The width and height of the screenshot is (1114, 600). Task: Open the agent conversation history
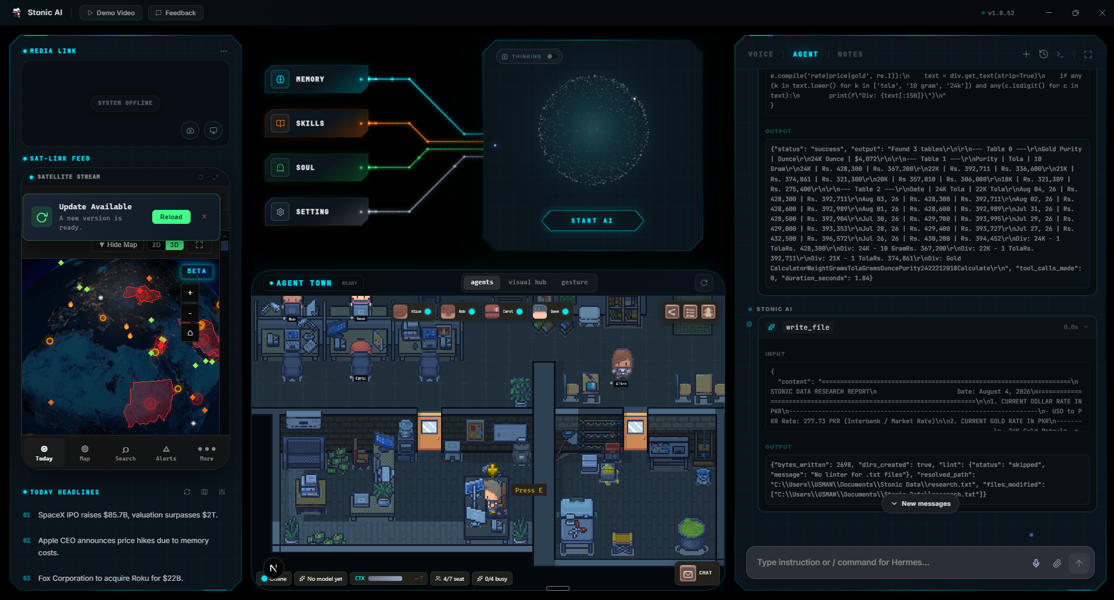coord(1044,54)
